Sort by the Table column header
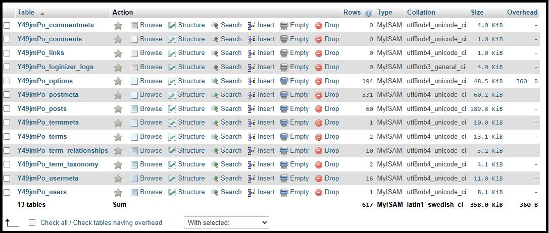 26,12
